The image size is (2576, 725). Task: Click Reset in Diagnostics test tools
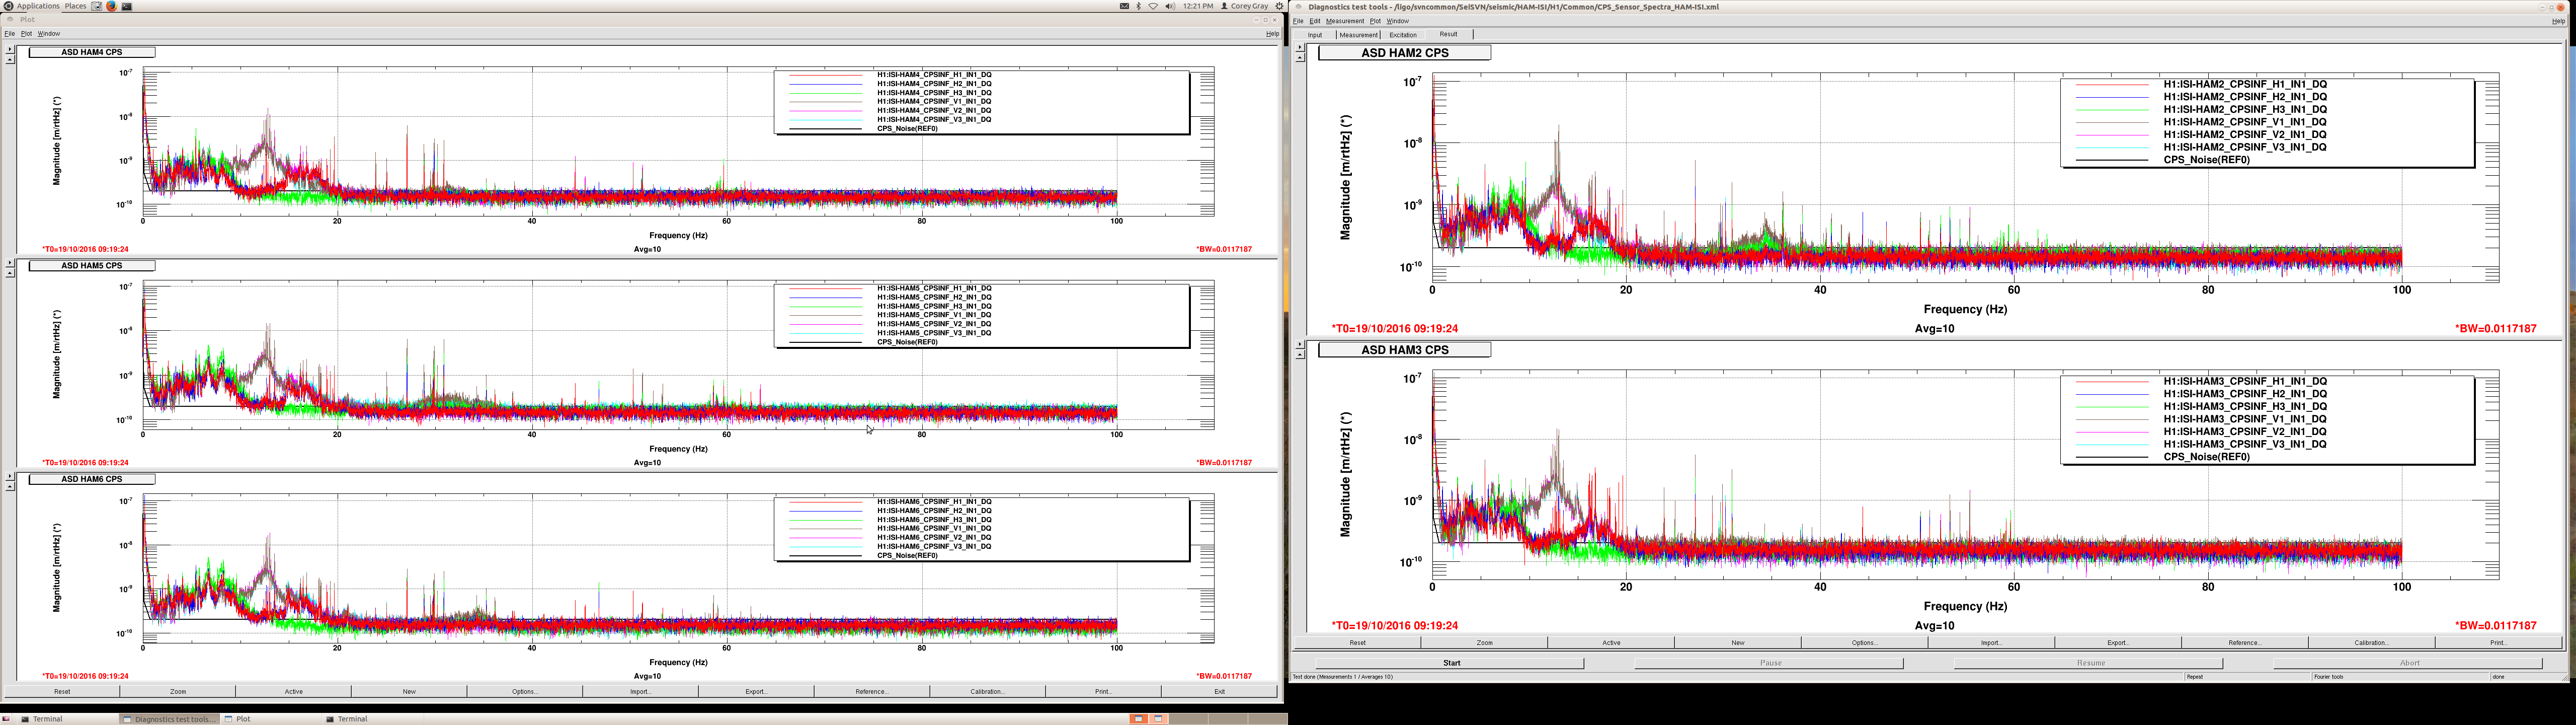pos(1358,643)
